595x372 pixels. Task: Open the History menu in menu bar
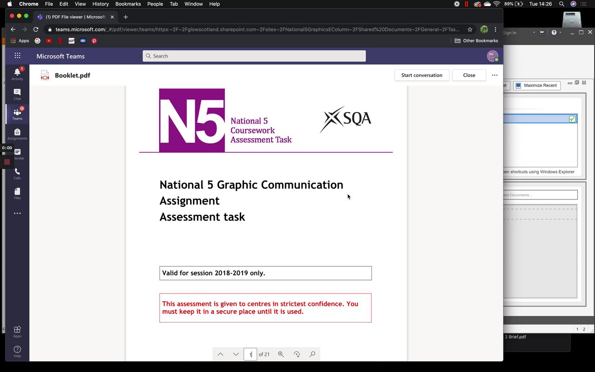point(100,4)
